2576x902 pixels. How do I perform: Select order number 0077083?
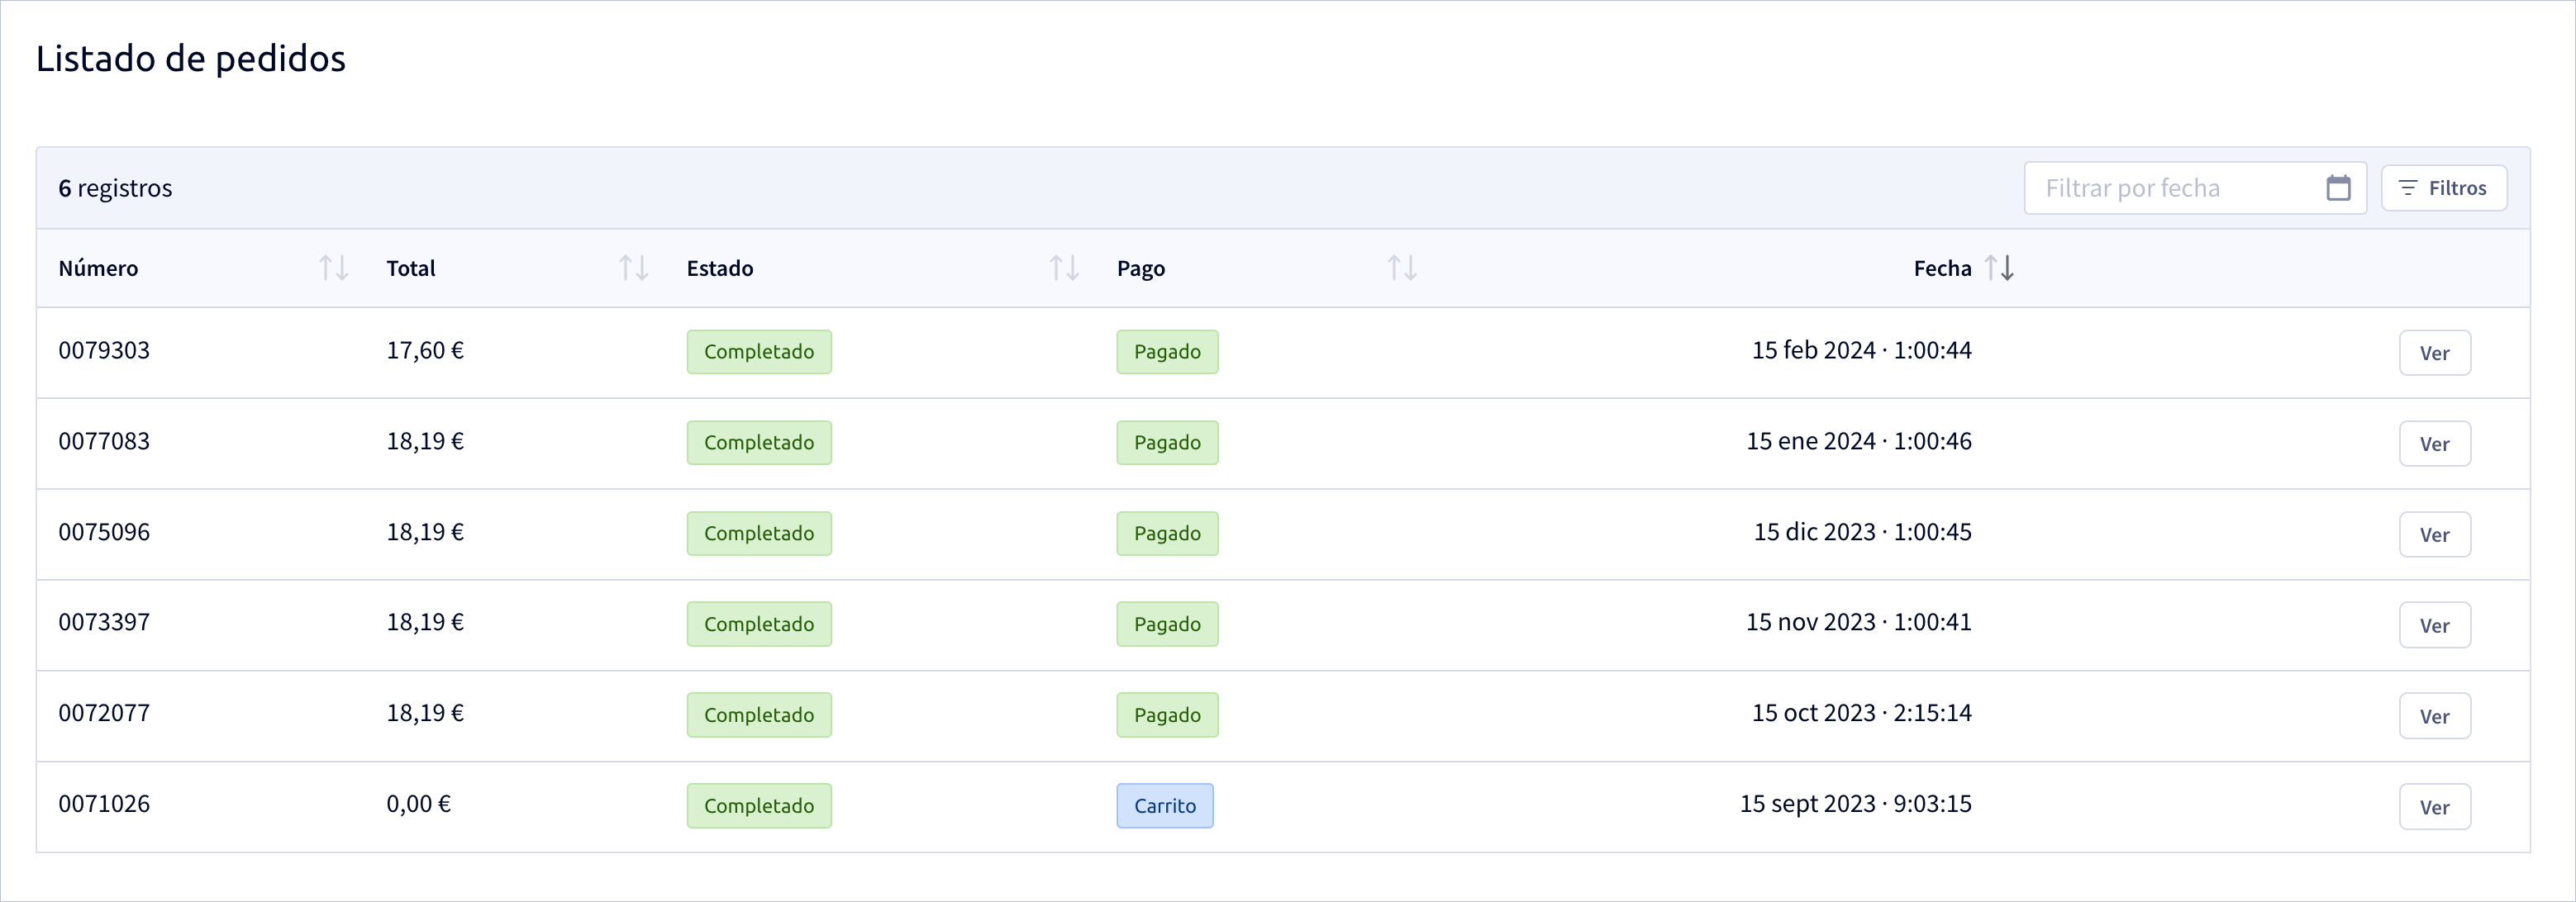(x=104, y=441)
